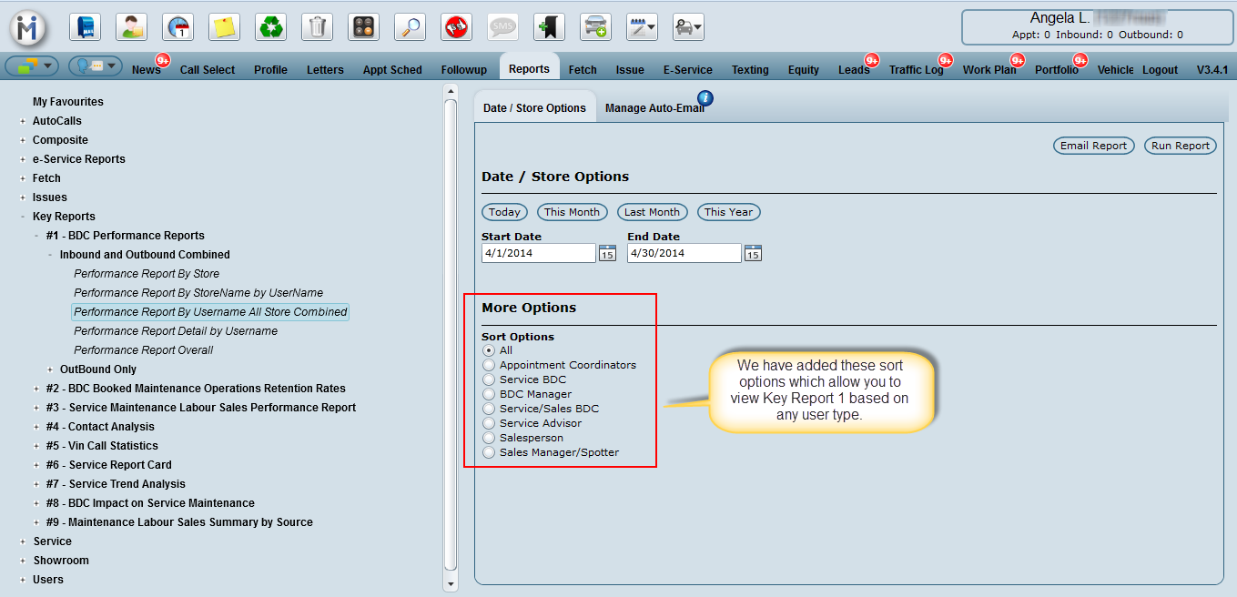Click the mailbox icon in toolbar

click(85, 27)
